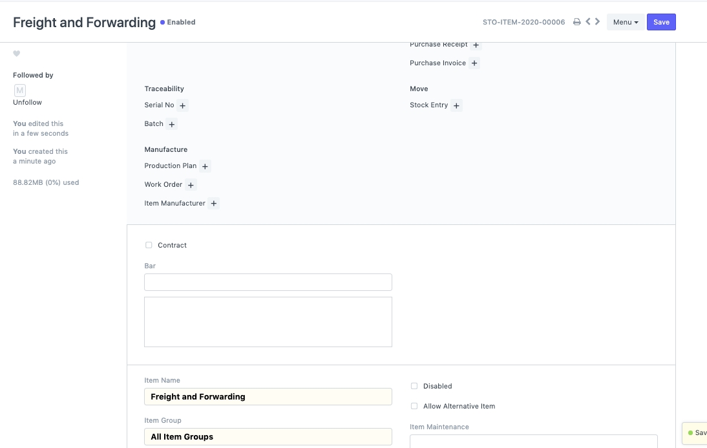Add new Item Manufacturer plus icon
This screenshot has height=448, width=707.
214,204
